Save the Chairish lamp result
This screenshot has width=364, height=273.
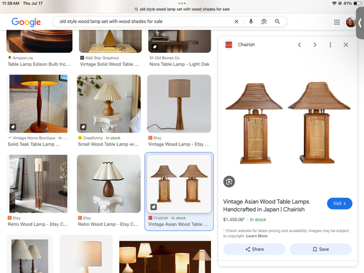(x=321, y=249)
